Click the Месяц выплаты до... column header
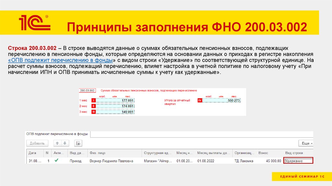The width and height of the screenshot is (332, 186). click(x=214, y=153)
